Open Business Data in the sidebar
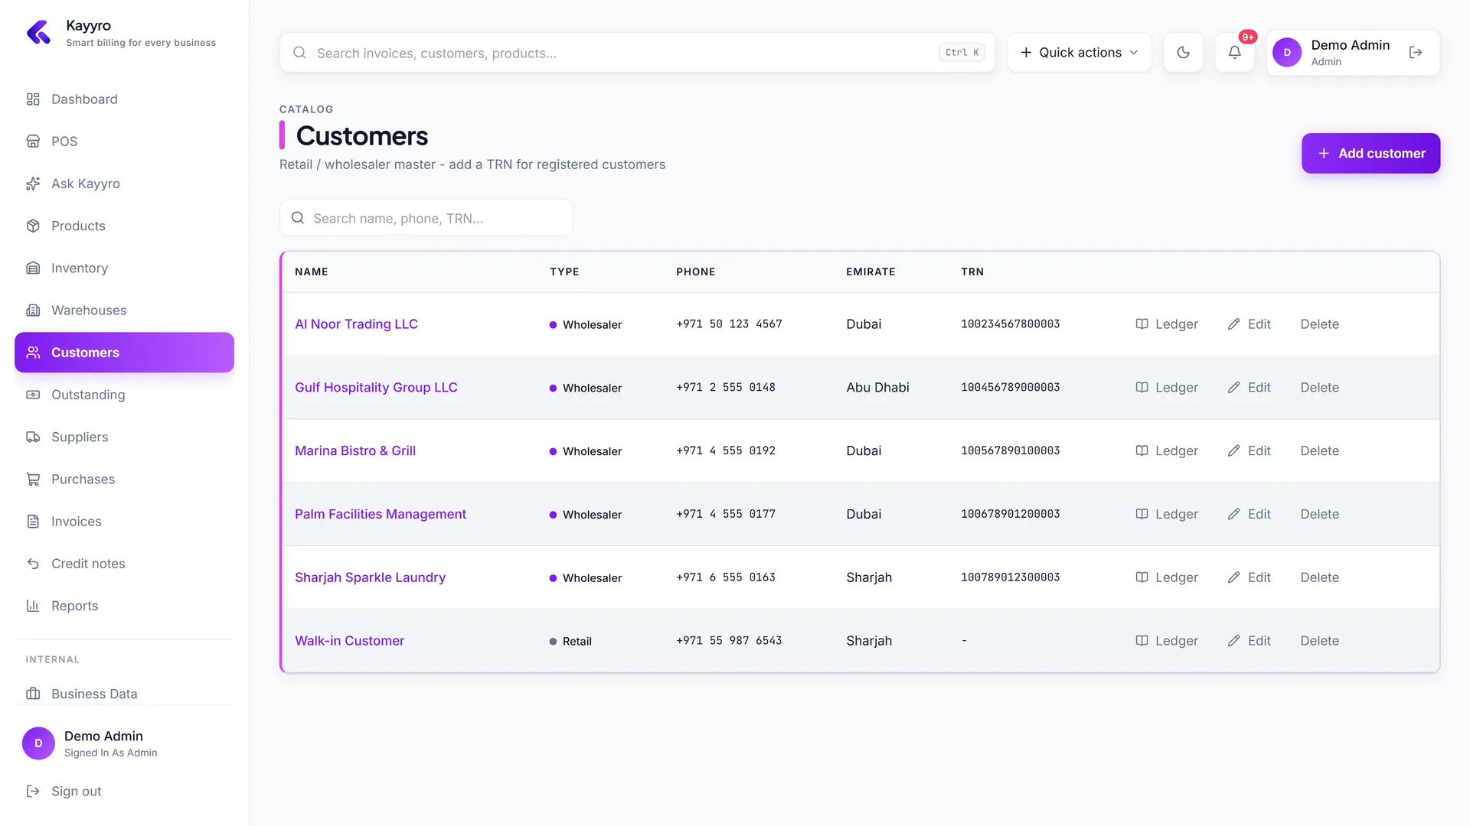1470x826 pixels. click(124, 694)
